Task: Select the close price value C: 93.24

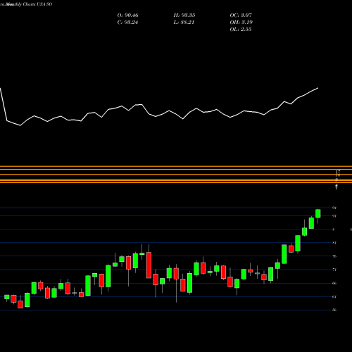Action: (127, 23)
